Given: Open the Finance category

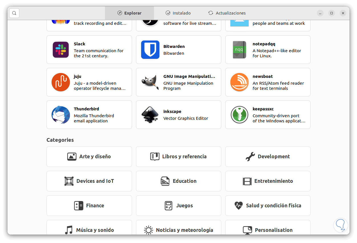Looking at the screenshot, I should (89, 206).
